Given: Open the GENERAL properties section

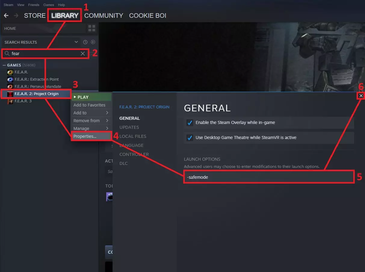Looking at the screenshot, I should (130, 118).
